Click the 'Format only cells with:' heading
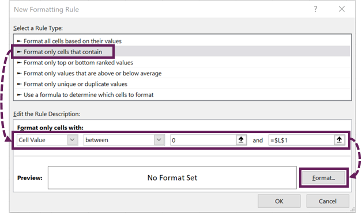This screenshot has height=213, width=362. tap(50, 127)
